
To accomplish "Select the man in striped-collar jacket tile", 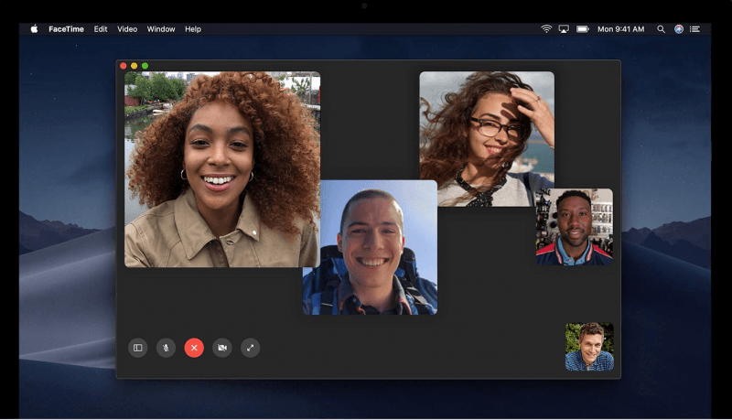I will (x=575, y=227).
